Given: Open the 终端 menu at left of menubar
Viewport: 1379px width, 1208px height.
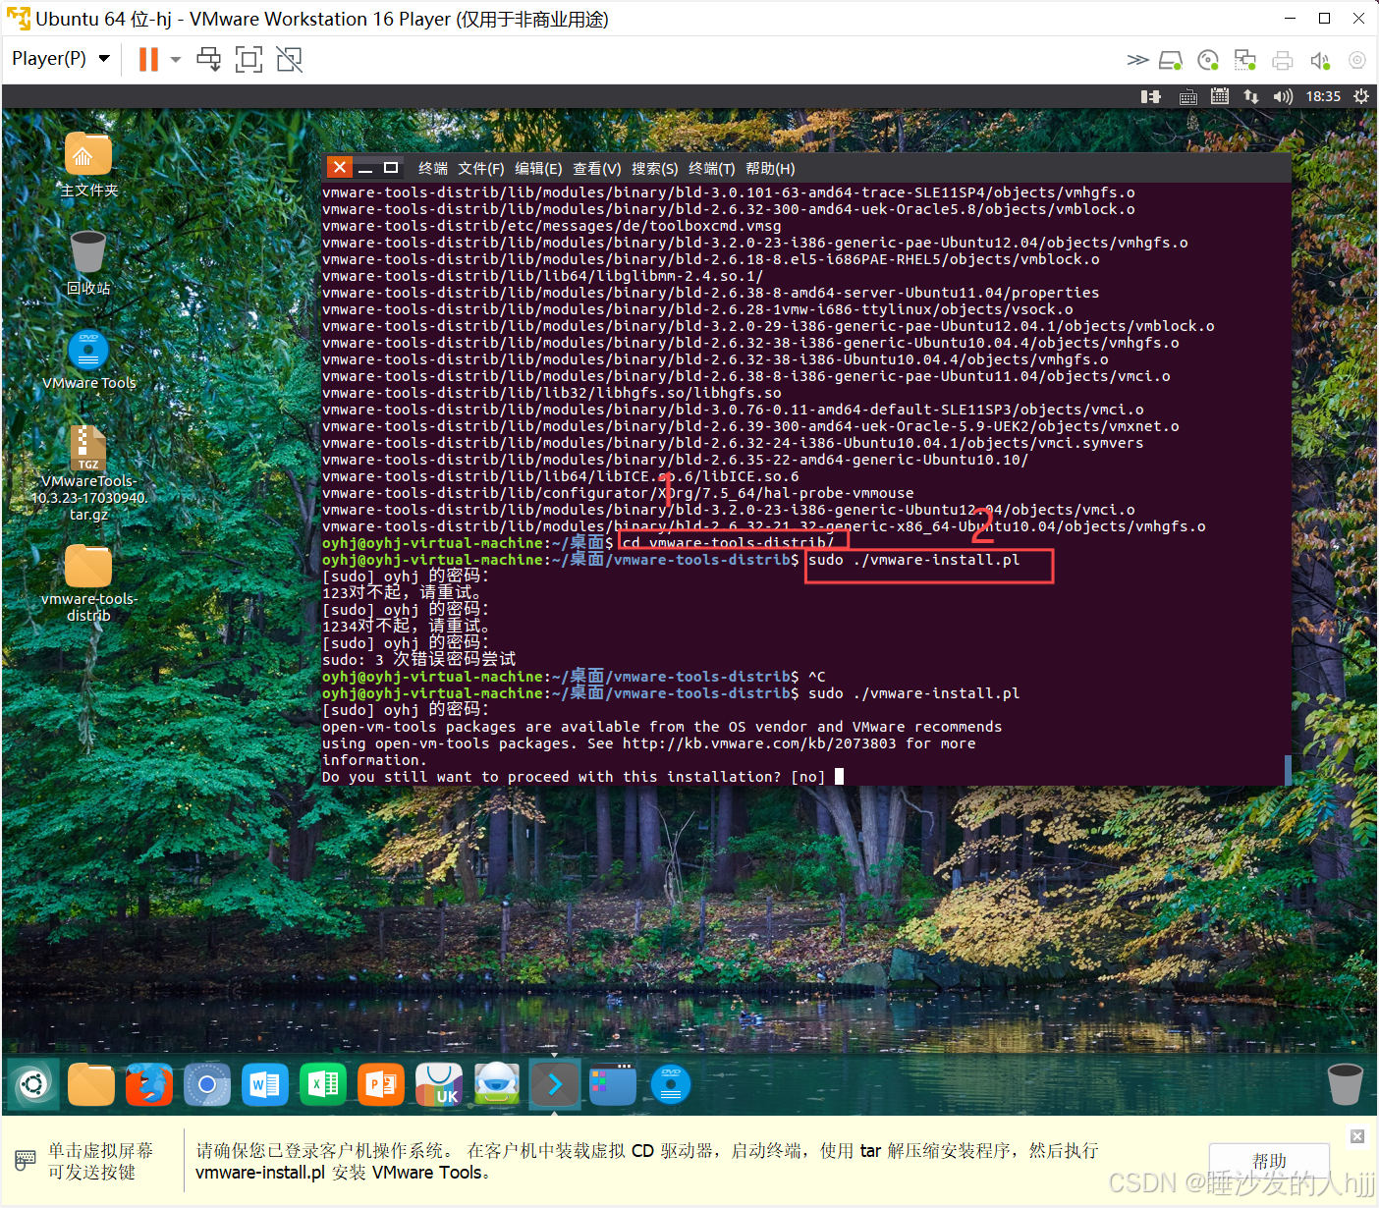Looking at the screenshot, I should click(433, 169).
